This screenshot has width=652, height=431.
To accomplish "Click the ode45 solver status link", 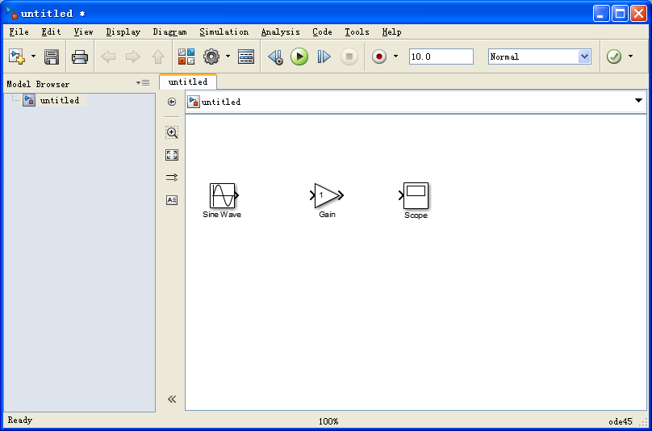I will coord(621,421).
